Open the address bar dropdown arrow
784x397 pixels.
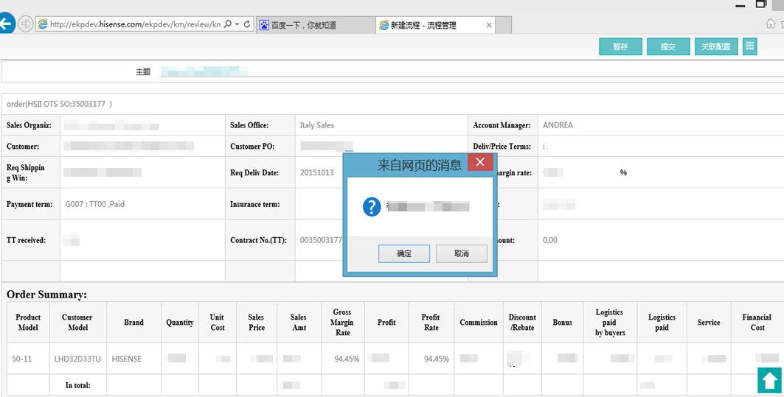[x=237, y=24]
